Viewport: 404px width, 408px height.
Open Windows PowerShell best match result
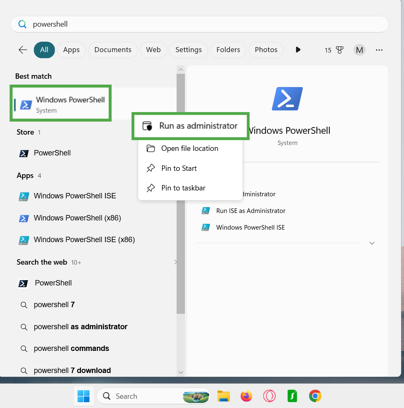tap(60, 103)
